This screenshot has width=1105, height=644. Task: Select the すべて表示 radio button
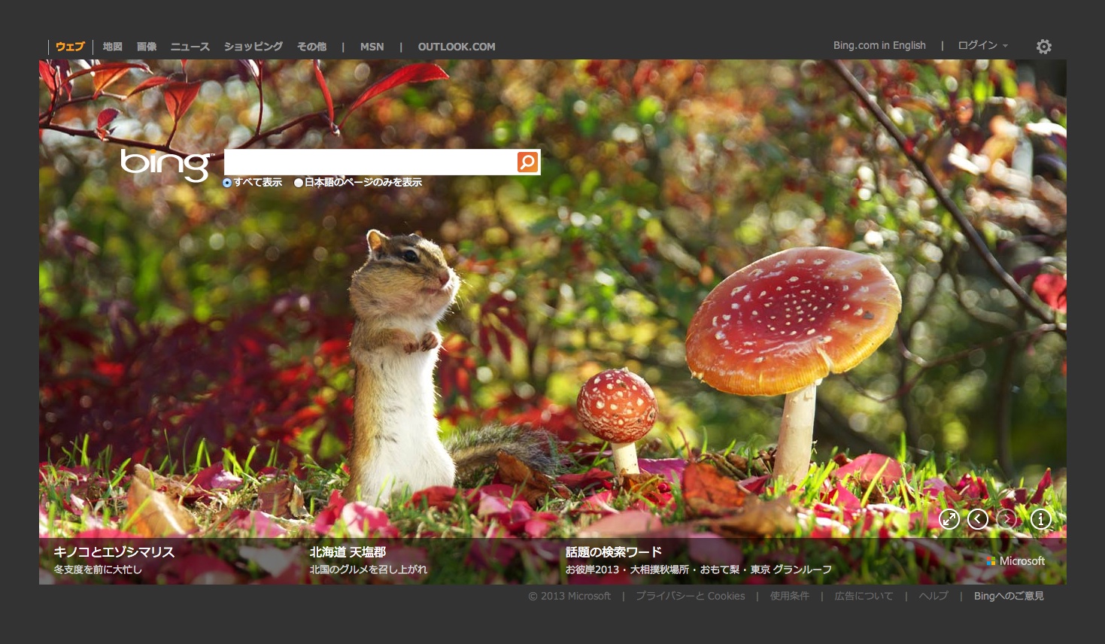coord(227,183)
